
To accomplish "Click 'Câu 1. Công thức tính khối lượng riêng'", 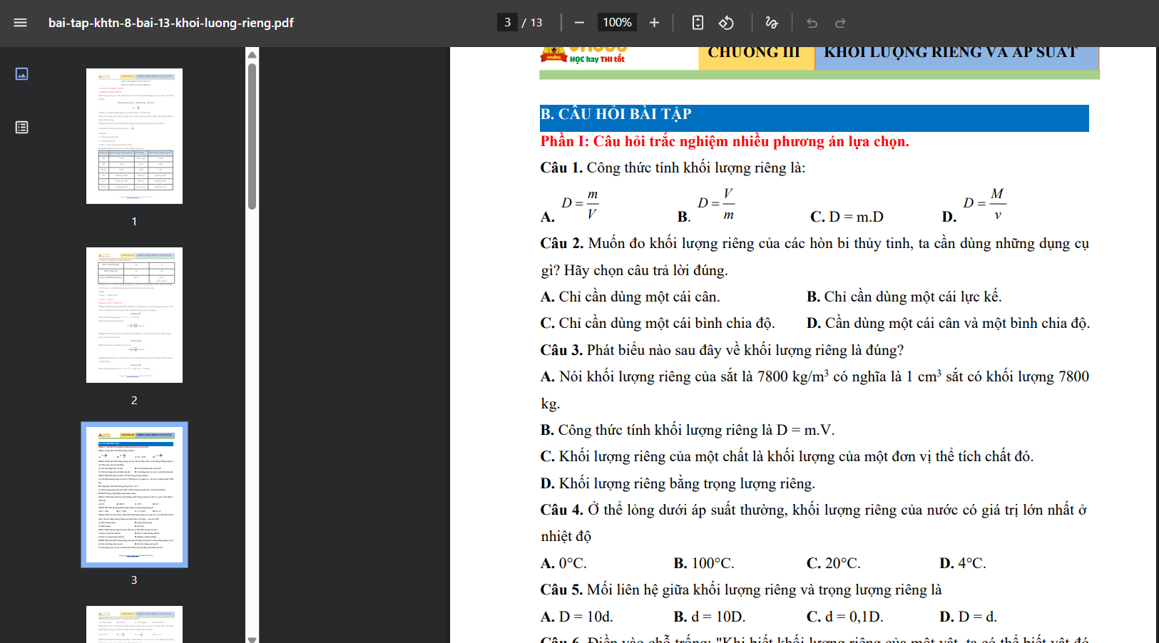I will (x=673, y=168).
